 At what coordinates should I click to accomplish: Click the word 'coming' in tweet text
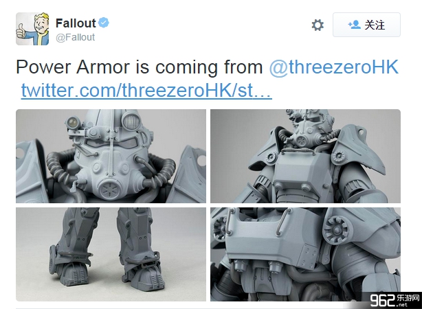[x=186, y=68]
